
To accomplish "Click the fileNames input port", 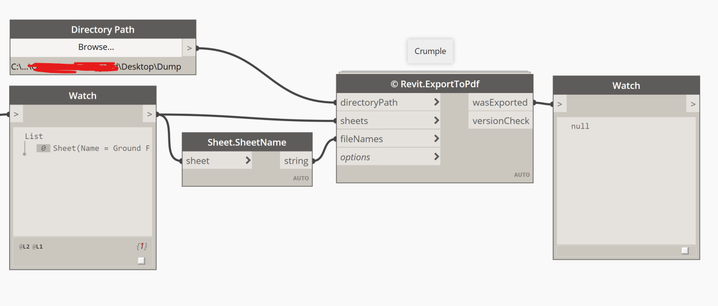I will pos(389,138).
